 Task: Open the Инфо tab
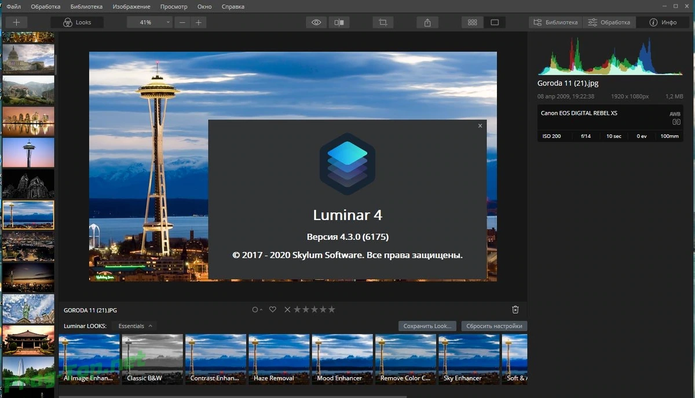pyautogui.click(x=663, y=22)
